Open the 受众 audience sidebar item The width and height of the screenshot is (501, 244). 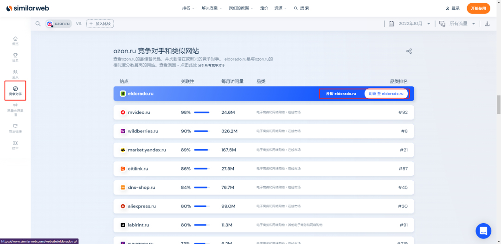pos(15,74)
